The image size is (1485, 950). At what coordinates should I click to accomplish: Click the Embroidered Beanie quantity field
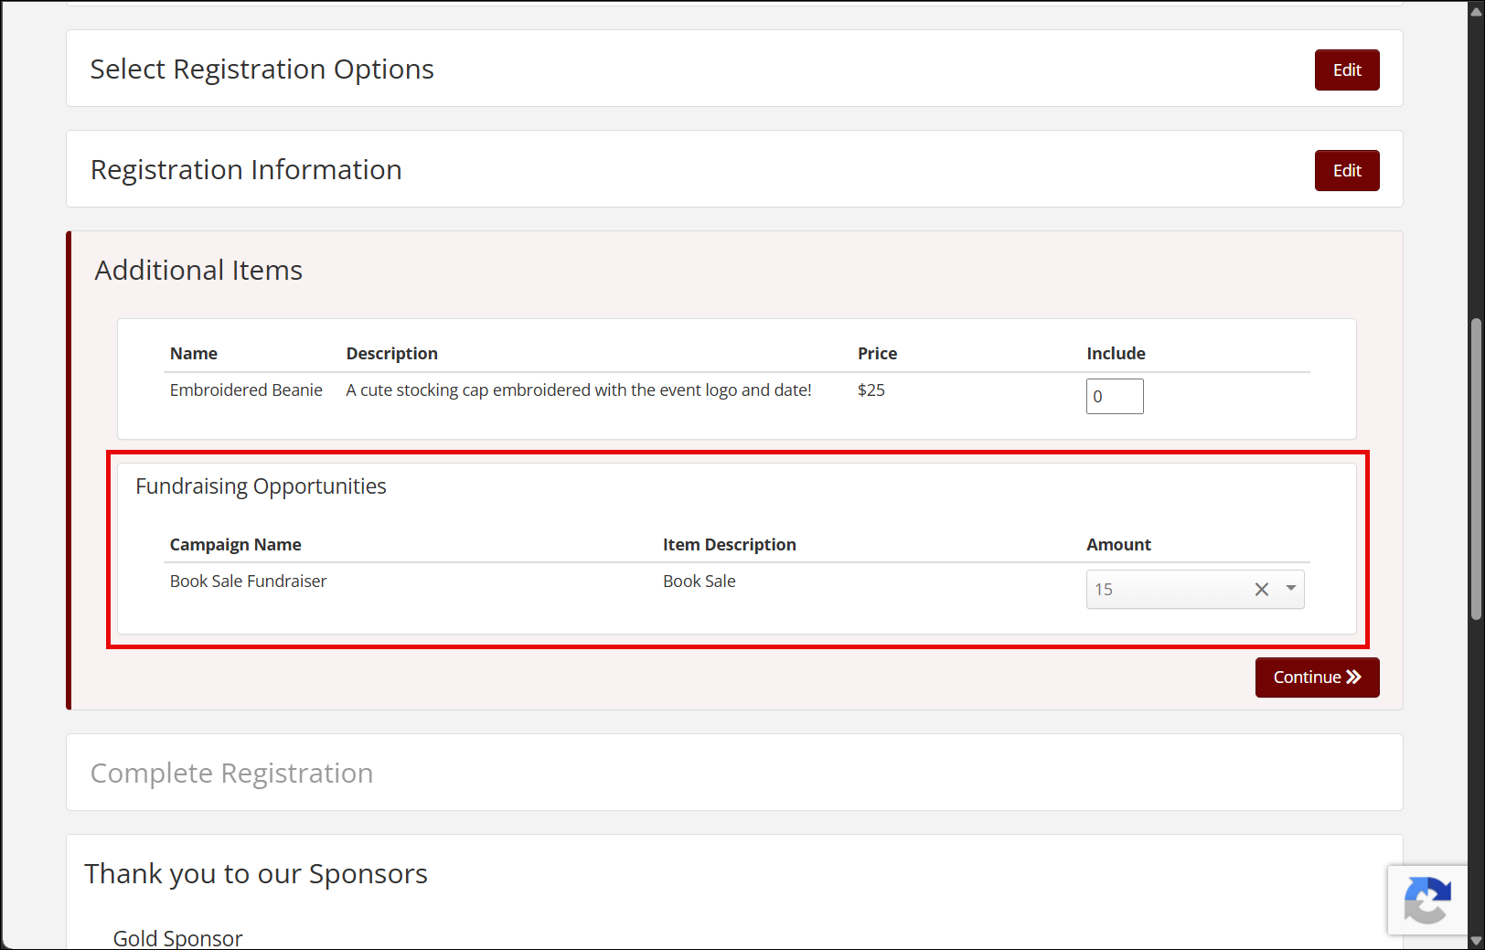tap(1114, 397)
